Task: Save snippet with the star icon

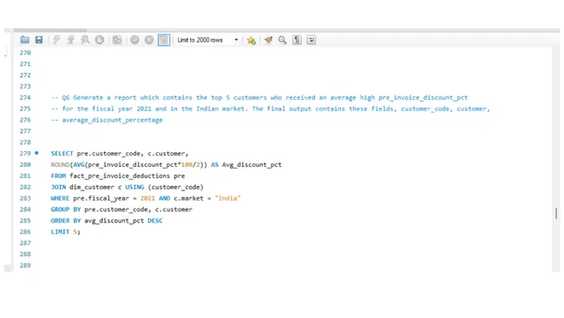Action: 251,40
